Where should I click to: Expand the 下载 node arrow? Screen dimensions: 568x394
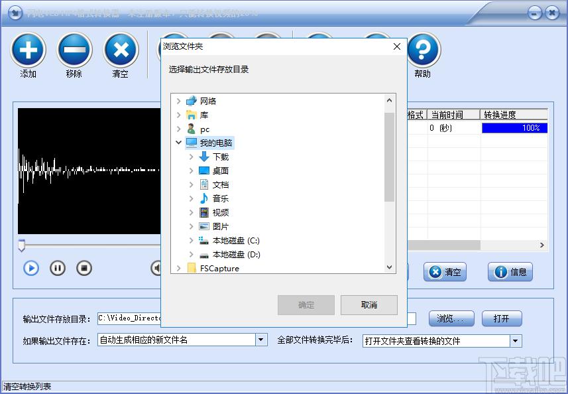point(192,157)
